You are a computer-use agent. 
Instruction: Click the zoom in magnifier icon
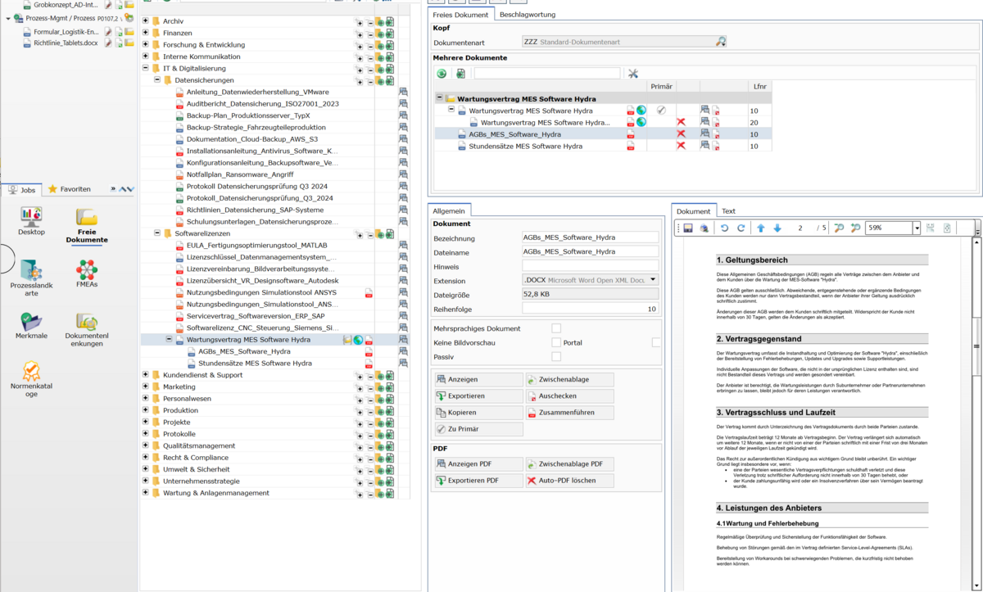855,228
